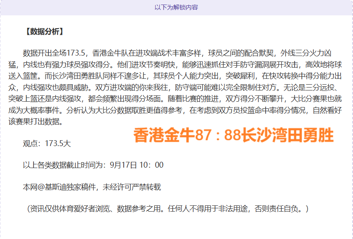Click the line 以上各类数据截止时间为：9月17日 10：00

pos(93,165)
